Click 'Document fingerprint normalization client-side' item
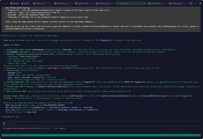This screenshot has width=203, height=139. (x=31, y=54)
